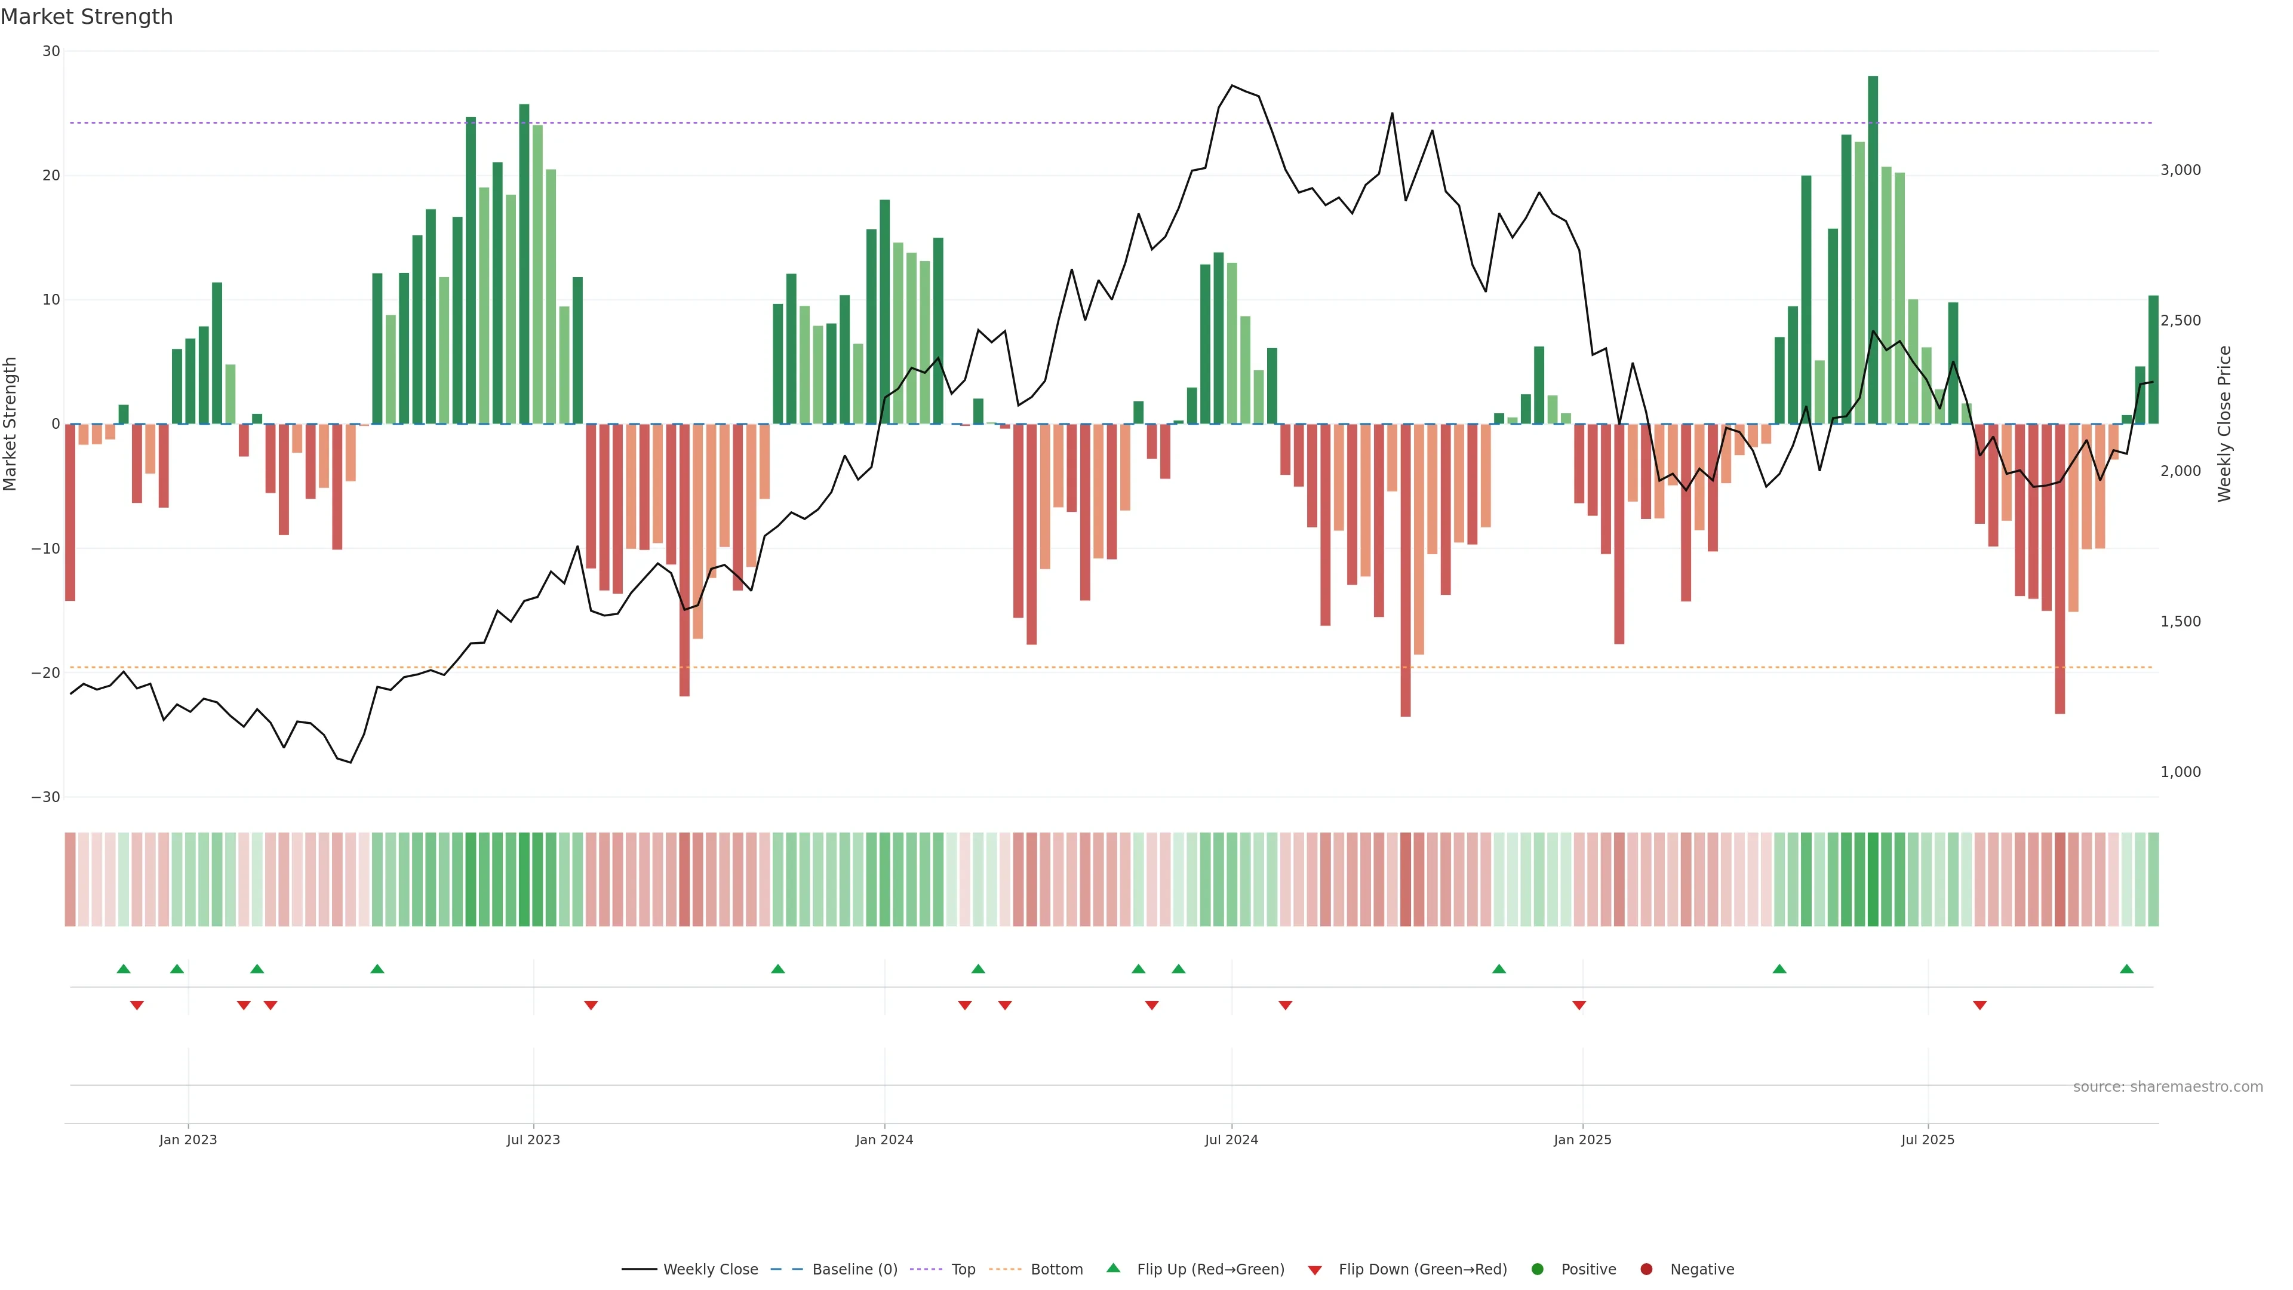Click the 3,000 label on the price axis
Viewport: 2293px width, 1290px height.
[2180, 170]
